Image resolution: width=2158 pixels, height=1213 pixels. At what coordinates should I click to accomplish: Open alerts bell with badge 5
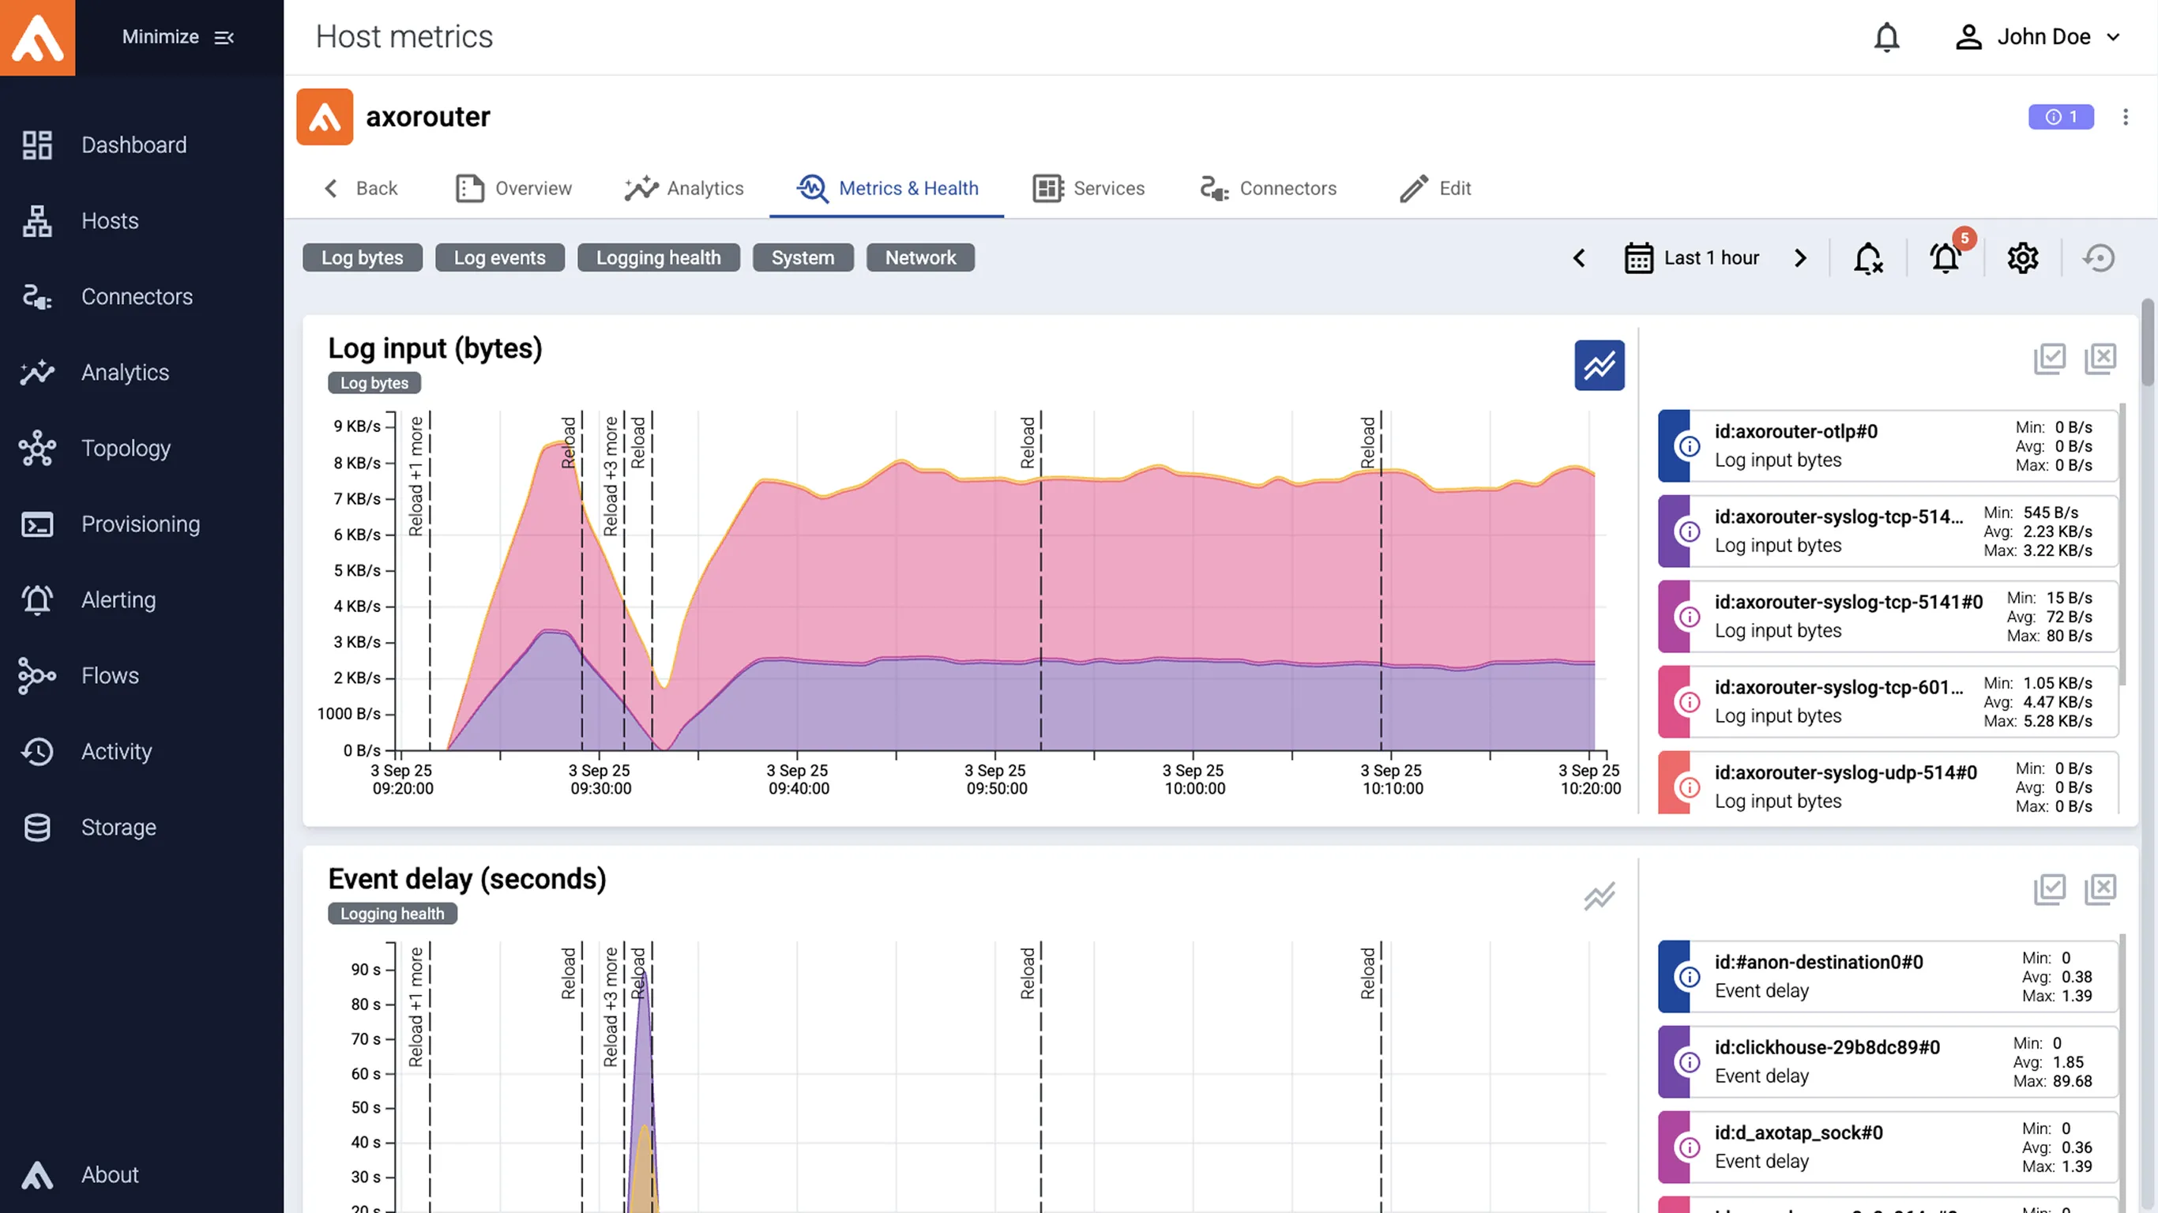click(x=1946, y=258)
